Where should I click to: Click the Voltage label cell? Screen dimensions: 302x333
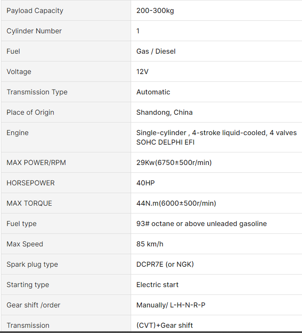(19, 71)
